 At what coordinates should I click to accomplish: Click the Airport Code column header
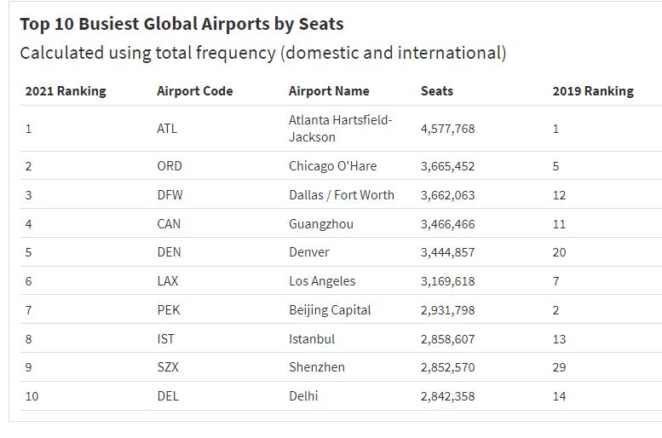coord(194,91)
